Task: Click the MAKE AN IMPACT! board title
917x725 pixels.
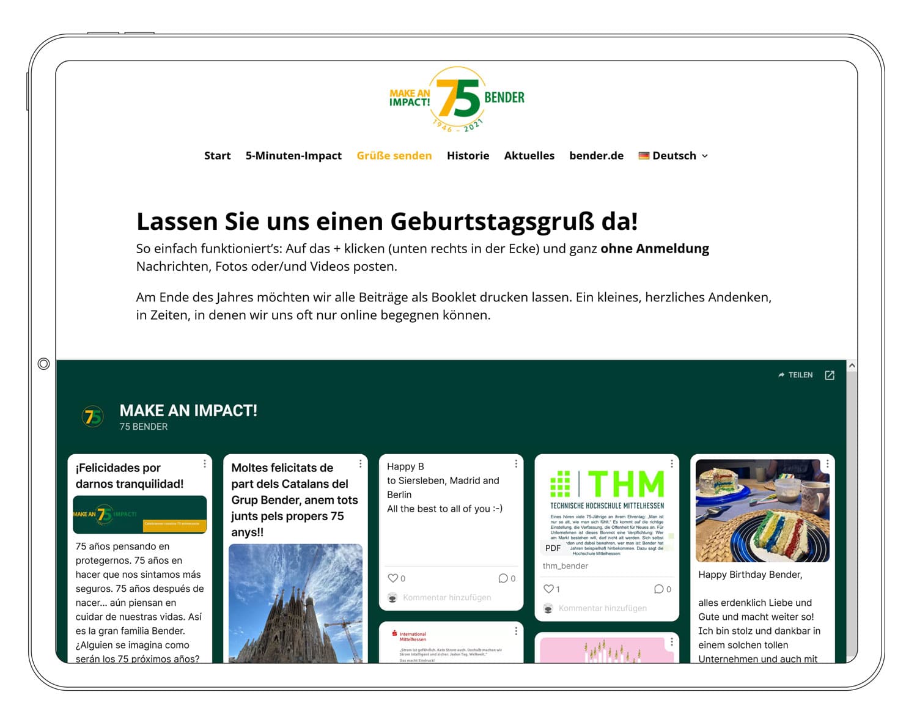Action: click(188, 410)
